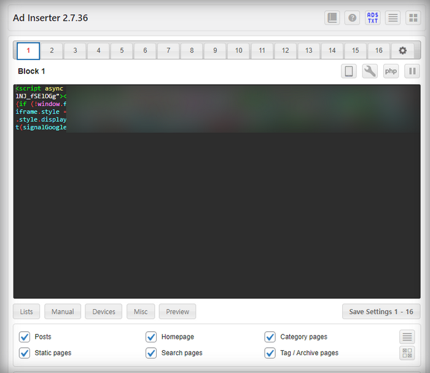This screenshot has height=373, width=430.
Task: Open the wrench tools icon
Action: coord(370,72)
